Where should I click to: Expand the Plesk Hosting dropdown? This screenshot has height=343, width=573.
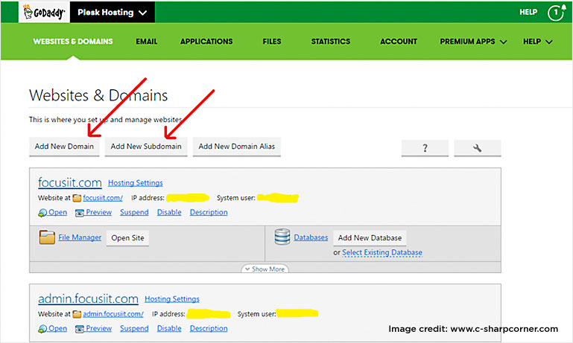click(x=113, y=13)
